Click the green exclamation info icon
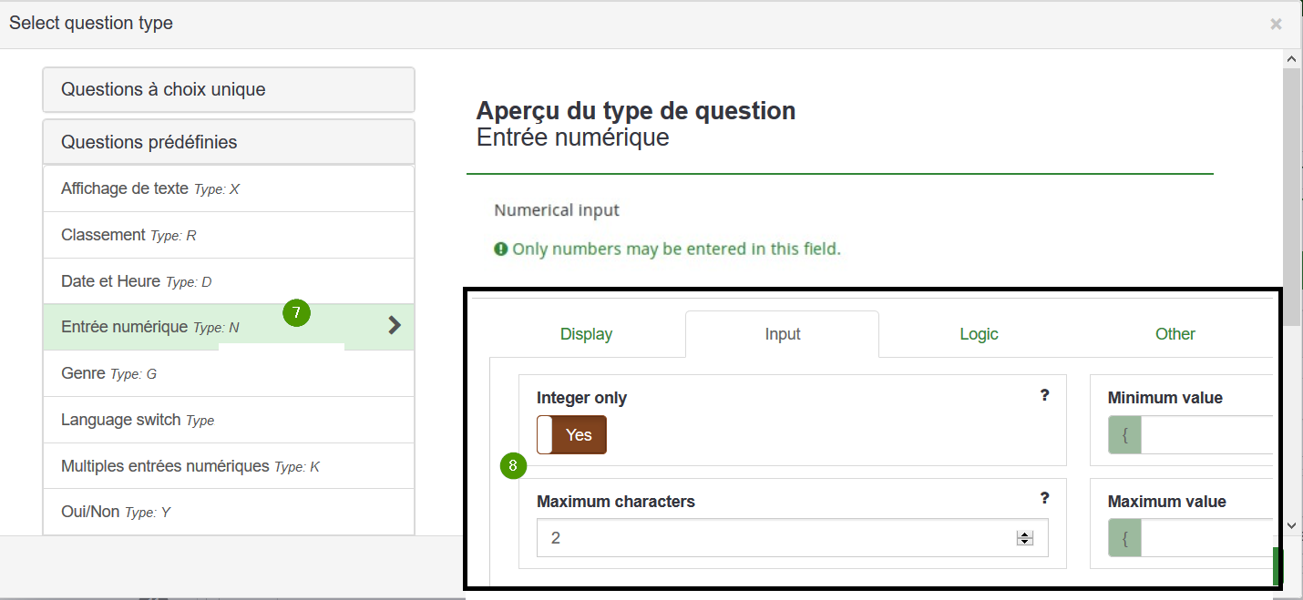 [500, 249]
